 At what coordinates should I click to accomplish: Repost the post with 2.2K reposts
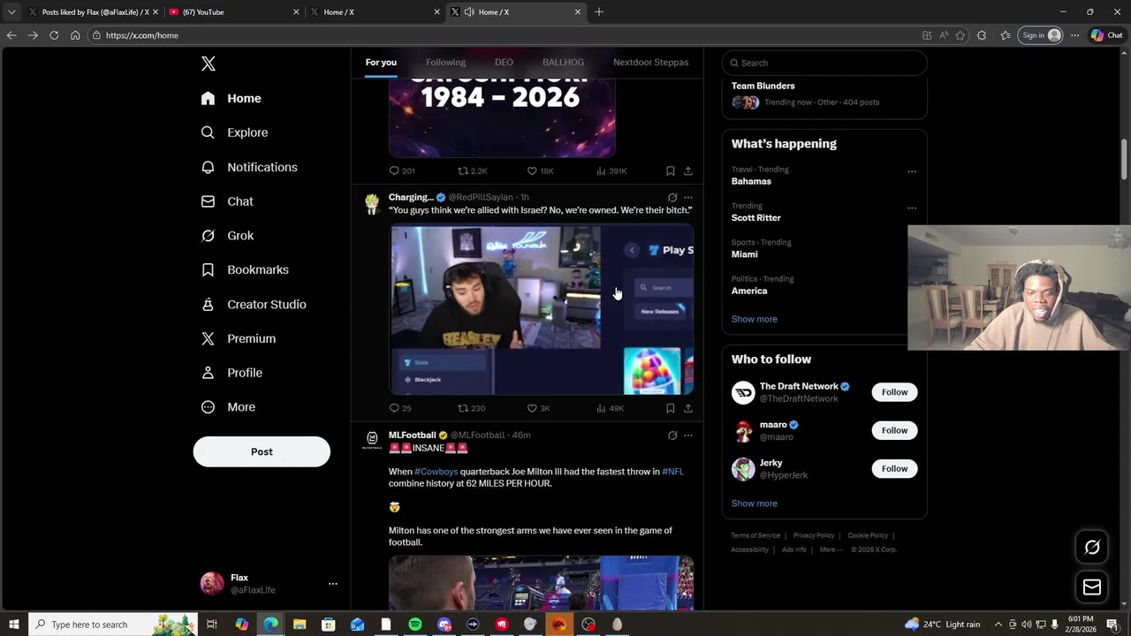(473, 170)
